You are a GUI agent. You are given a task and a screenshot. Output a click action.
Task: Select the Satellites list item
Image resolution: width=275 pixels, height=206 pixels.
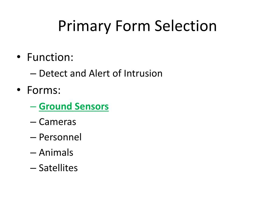[x=58, y=168]
